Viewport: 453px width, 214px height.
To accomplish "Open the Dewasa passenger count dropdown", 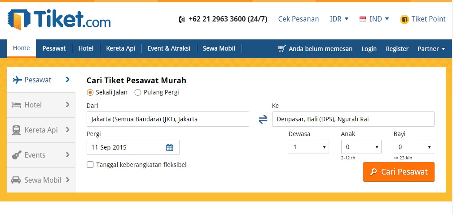I will pos(309,147).
